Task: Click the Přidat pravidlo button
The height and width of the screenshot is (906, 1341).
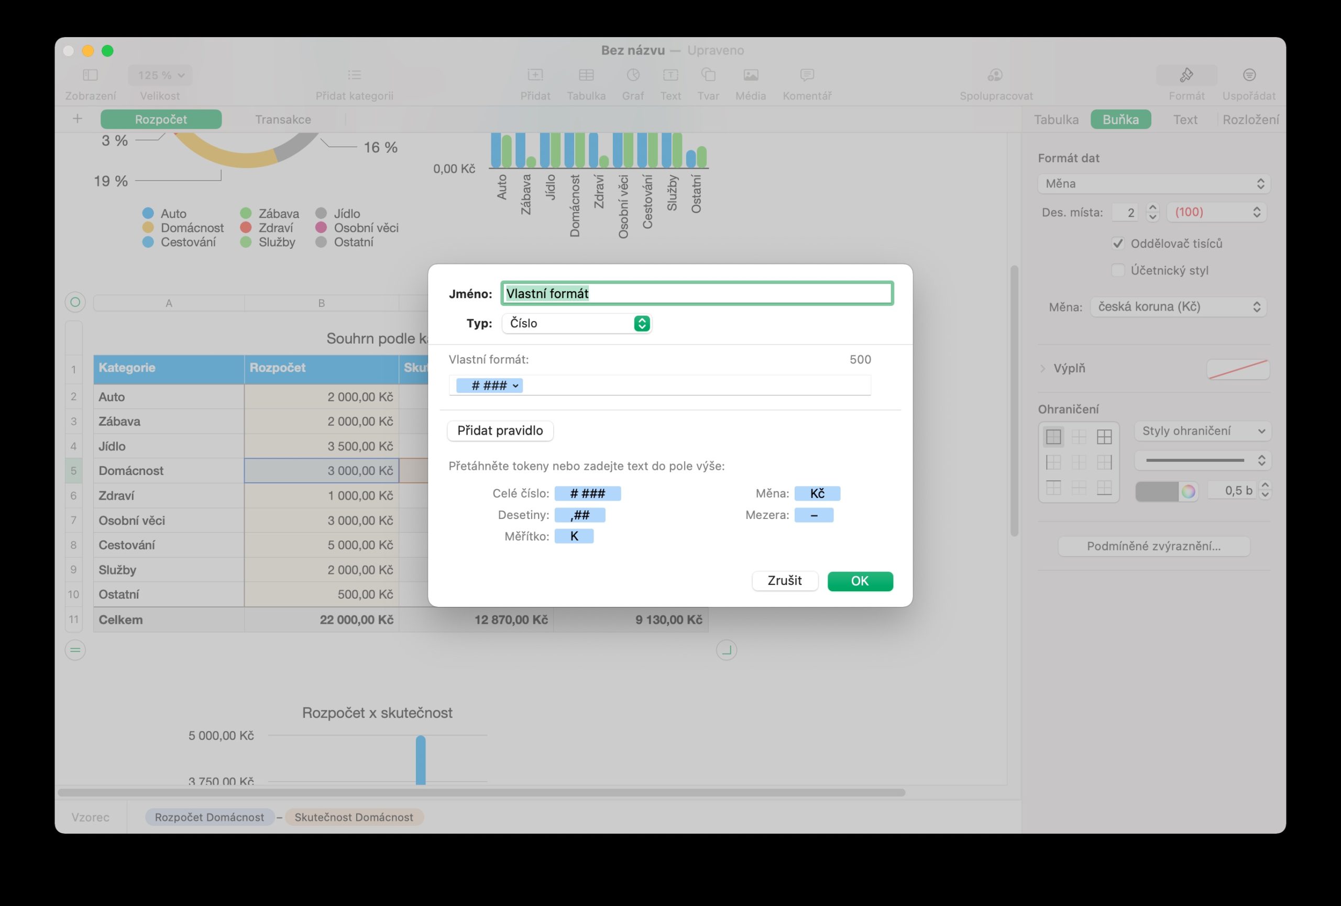Action: click(x=500, y=431)
